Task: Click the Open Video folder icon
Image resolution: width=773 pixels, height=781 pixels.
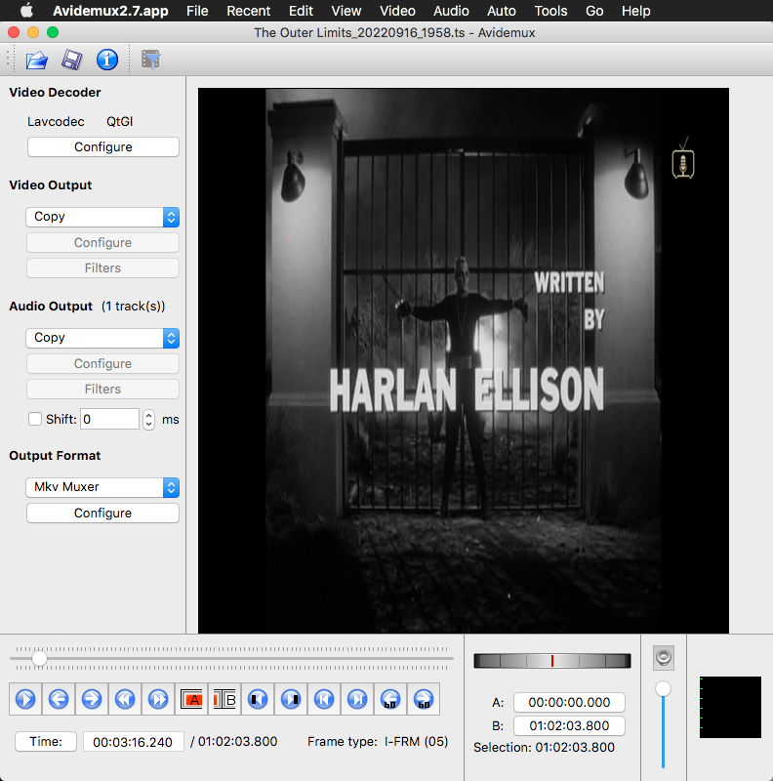Action: [37, 61]
